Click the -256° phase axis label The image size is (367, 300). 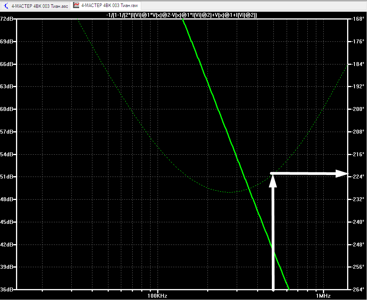tap(358, 267)
